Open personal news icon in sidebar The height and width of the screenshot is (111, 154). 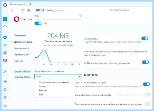(x=5, y=97)
